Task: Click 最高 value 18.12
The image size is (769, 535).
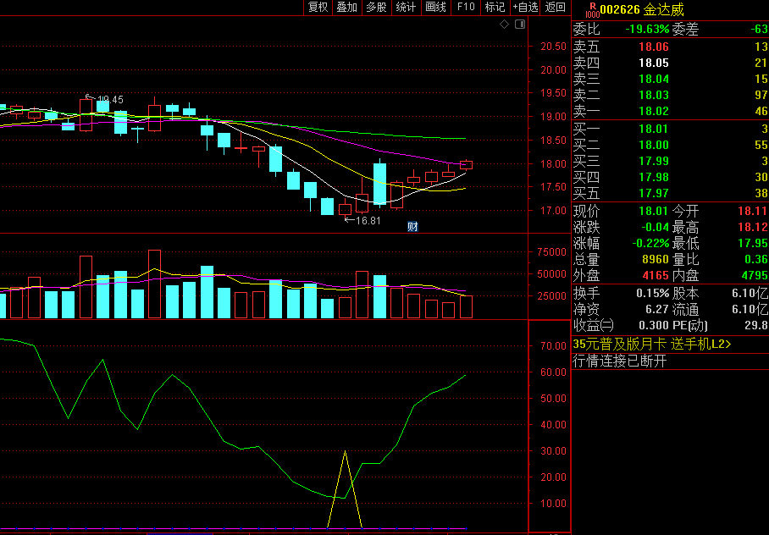Action: [753, 228]
